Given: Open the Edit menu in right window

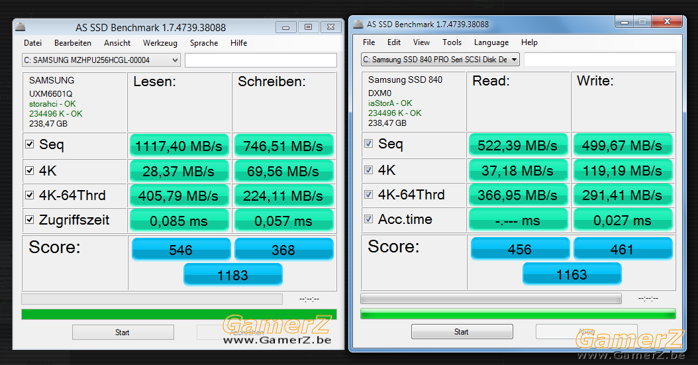Looking at the screenshot, I should tap(394, 42).
